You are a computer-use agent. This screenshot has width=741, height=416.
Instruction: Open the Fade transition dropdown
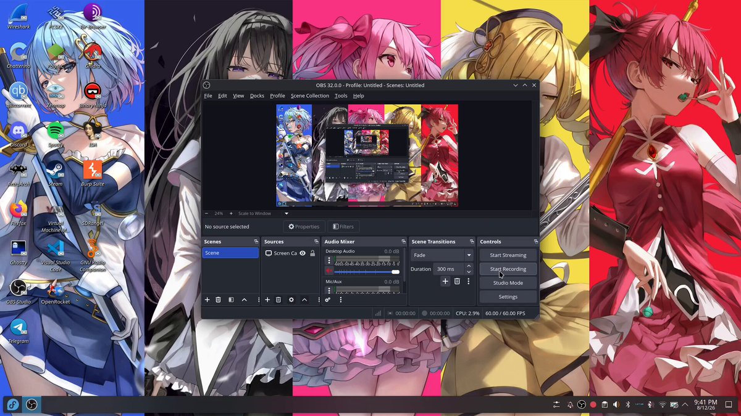point(442,255)
